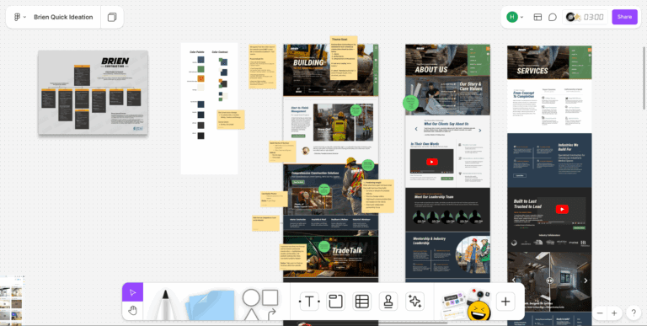This screenshot has width=647, height=326.
Task: Click the Services image gallery previous arrow
Action: click(513, 281)
